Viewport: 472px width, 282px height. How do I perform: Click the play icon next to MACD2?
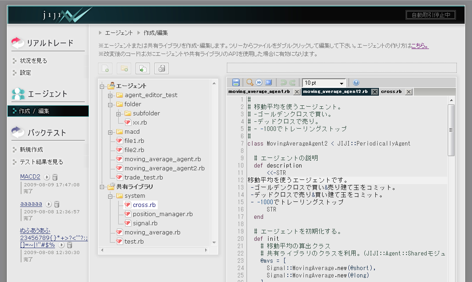(x=47, y=177)
